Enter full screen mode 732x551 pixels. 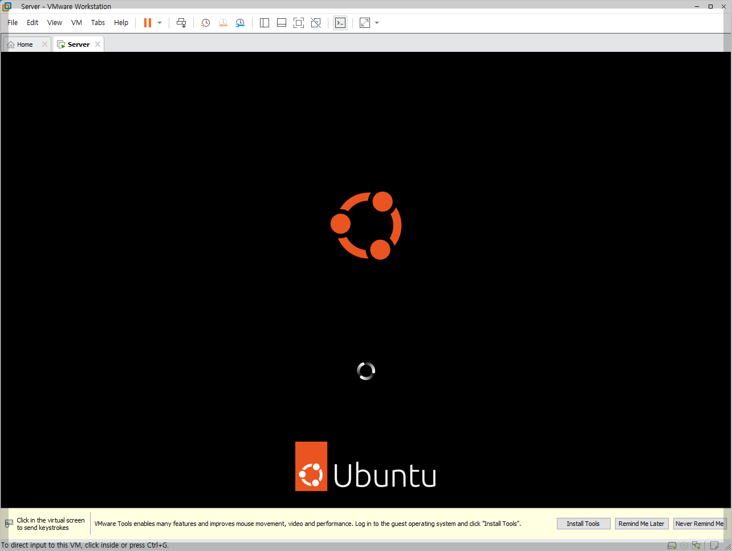(x=299, y=23)
